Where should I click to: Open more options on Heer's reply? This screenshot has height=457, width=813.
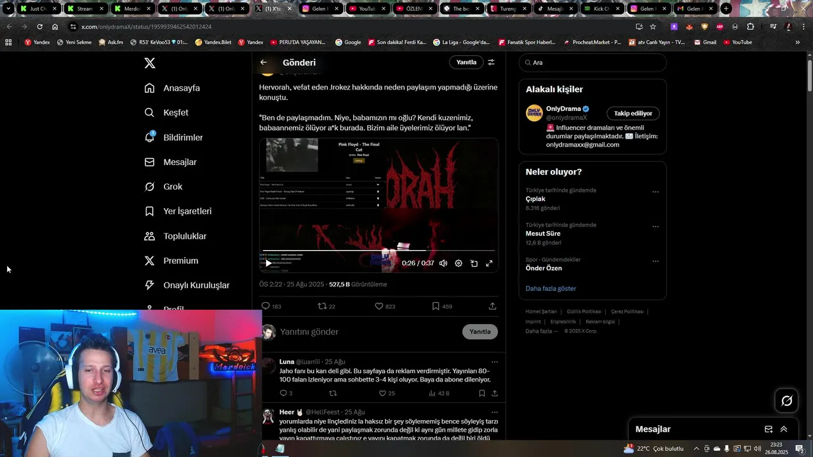tap(494, 412)
